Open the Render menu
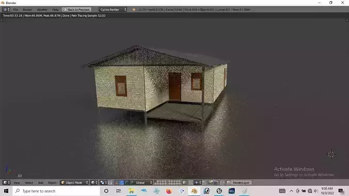Image resolution: width=349 pixels, height=196 pixels. [x=27, y=10]
